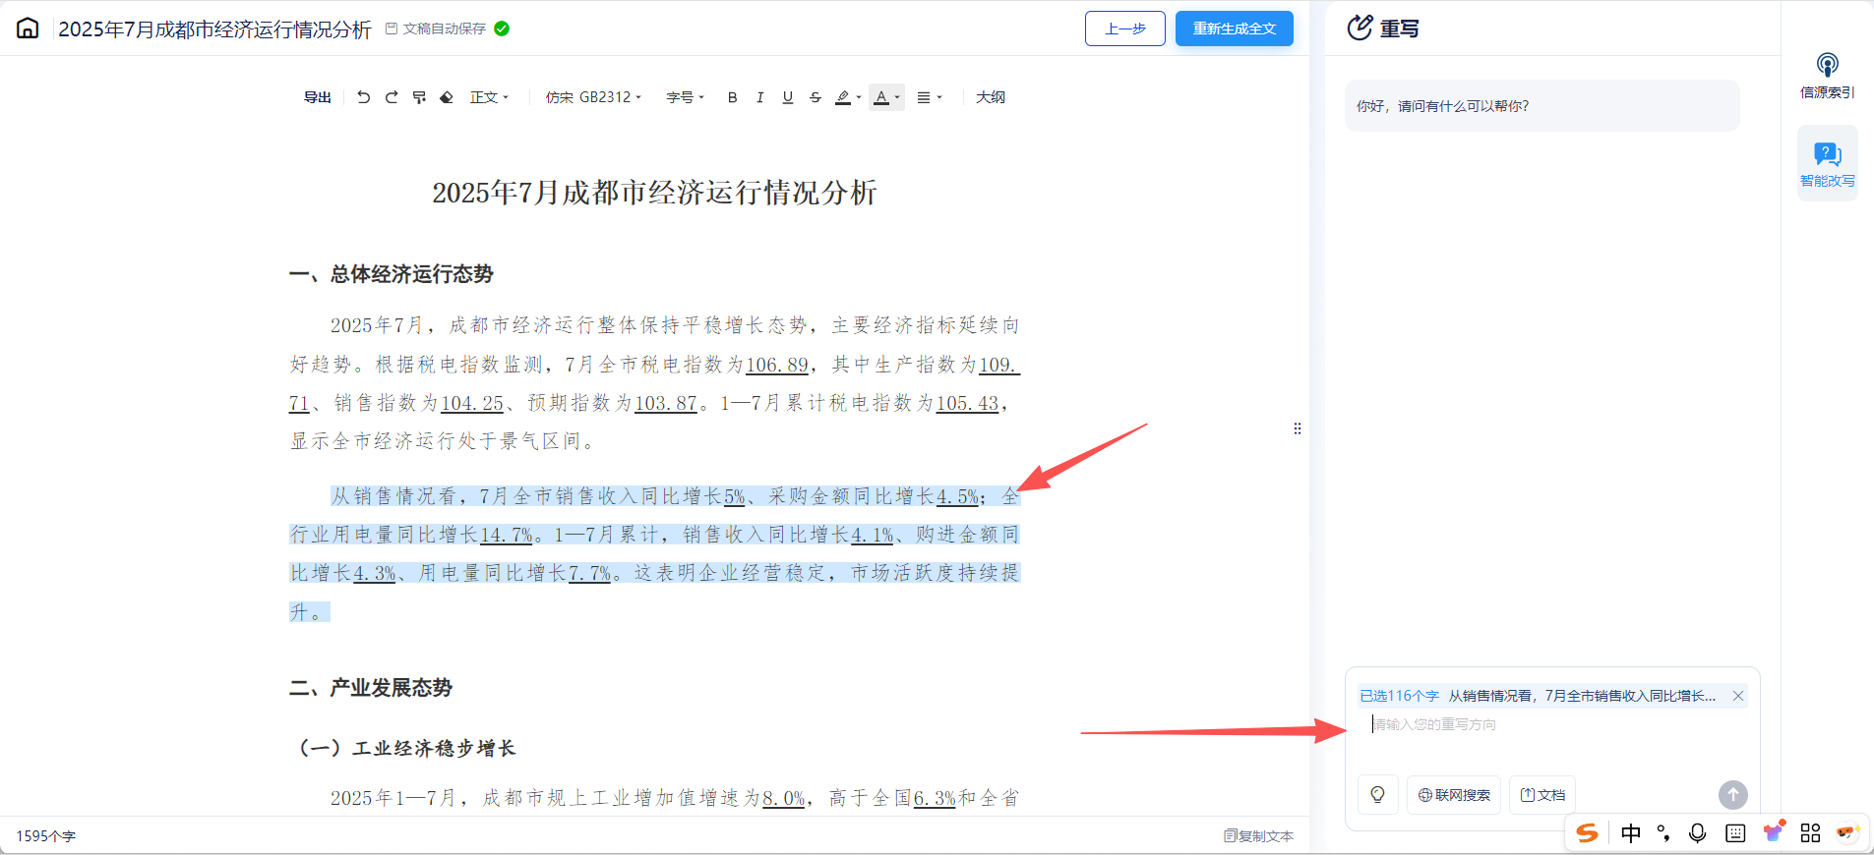Click the lightbulb suggestion button
Image resolution: width=1874 pixels, height=855 pixels.
click(x=1378, y=795)
